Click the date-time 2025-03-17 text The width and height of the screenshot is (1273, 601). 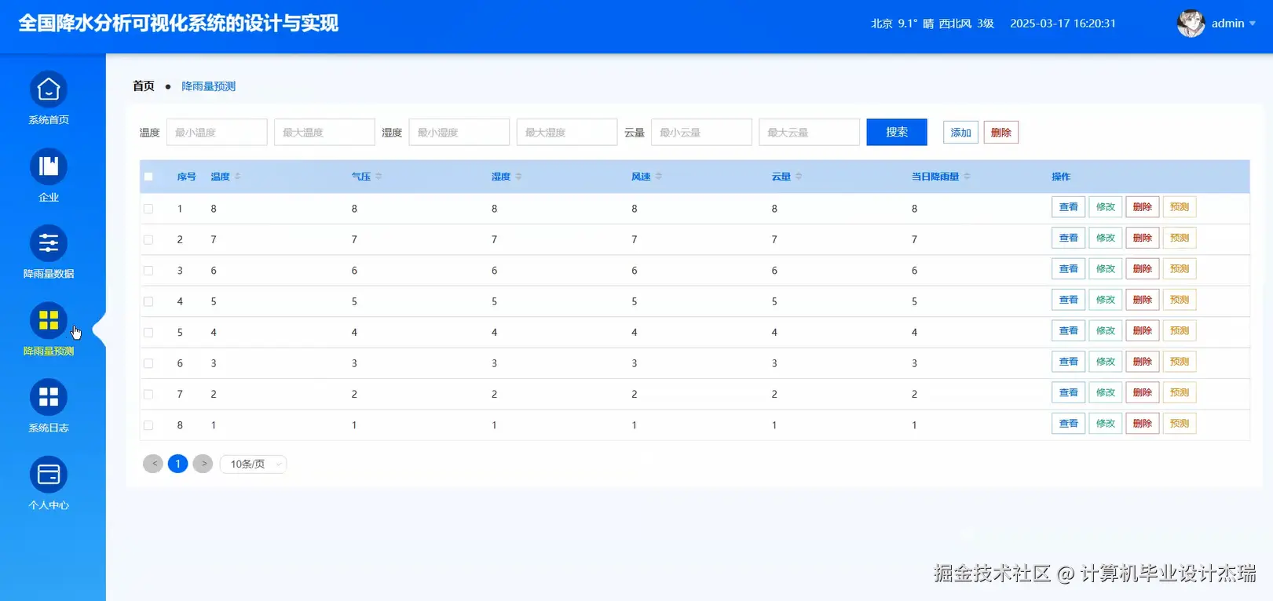pyautogui.click(x=1063, y=24)
